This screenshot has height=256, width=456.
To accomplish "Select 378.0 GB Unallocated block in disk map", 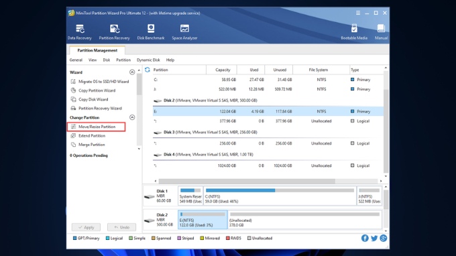I will click(x=304, y=220).
